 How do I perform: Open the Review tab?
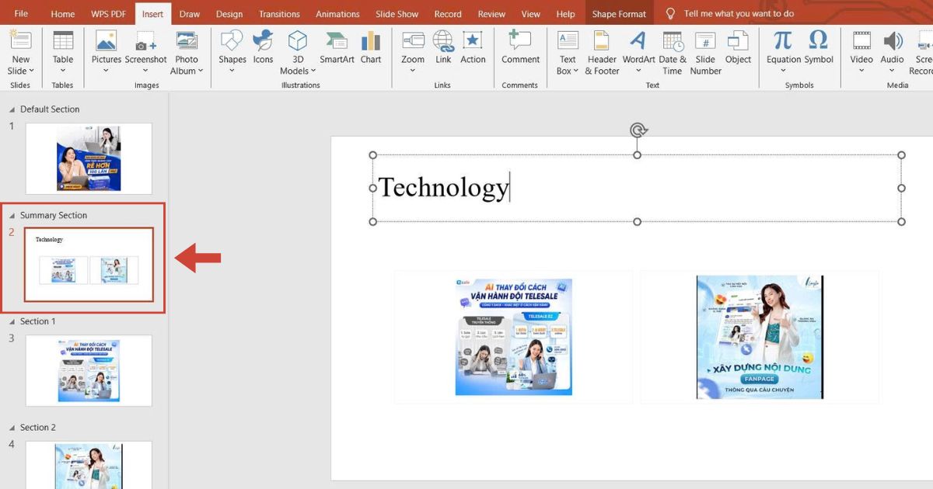click(491, 14)
